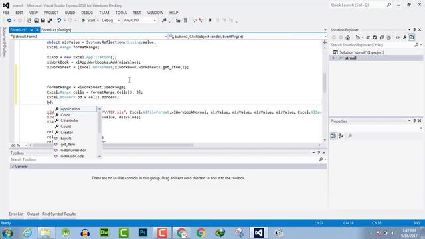Viewport: 425px width, 239px height.
Task: Close the Toolbox panel
Action: click(x=324, y=153)
